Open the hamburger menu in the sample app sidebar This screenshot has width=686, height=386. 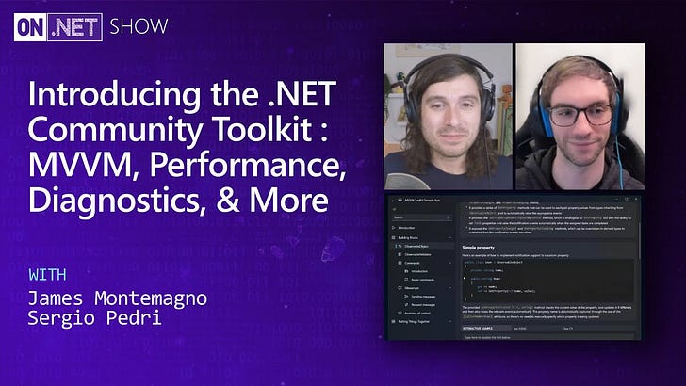coord(394,209)
